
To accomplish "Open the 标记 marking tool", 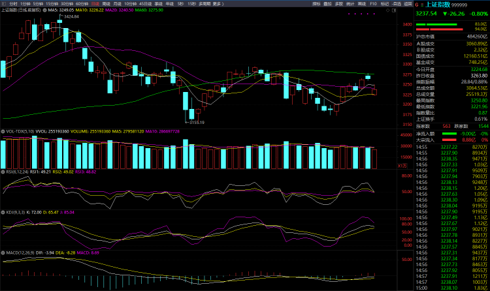I will 385,3.
